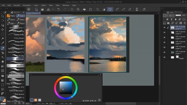Select the Ink Big brush
This screenshot has height=105, width=187.
pos(15,56)
